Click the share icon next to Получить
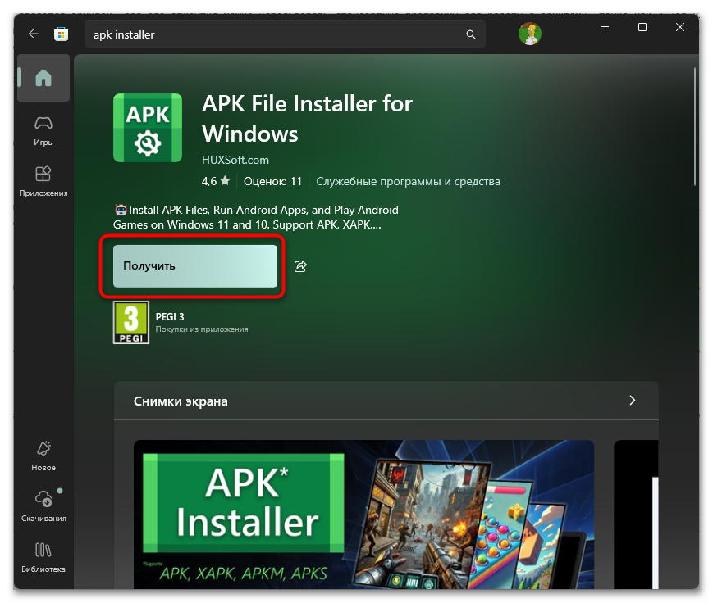This screenshot has width=713, height=603. (x=300, y=266)
